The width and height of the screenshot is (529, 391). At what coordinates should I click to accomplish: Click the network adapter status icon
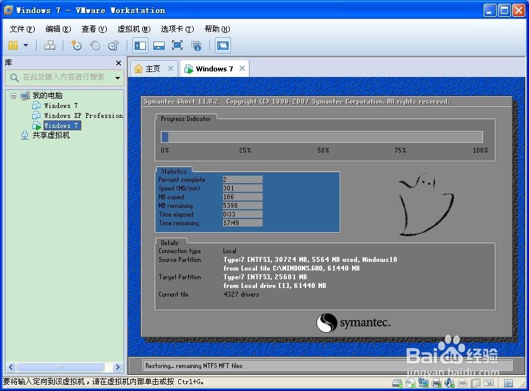tap(423, 383)
